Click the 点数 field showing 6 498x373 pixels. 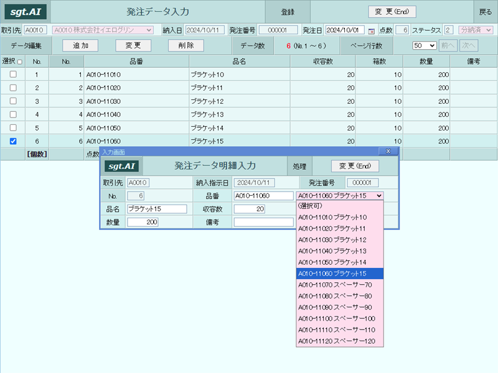[x=402, y=30]
